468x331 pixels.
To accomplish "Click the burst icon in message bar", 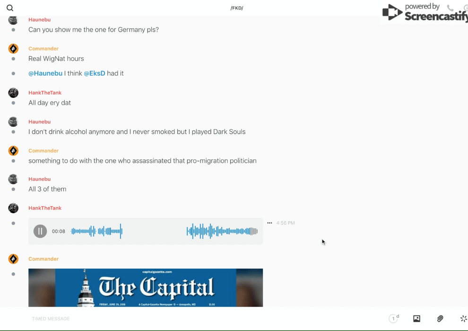I will pos(463,319).
